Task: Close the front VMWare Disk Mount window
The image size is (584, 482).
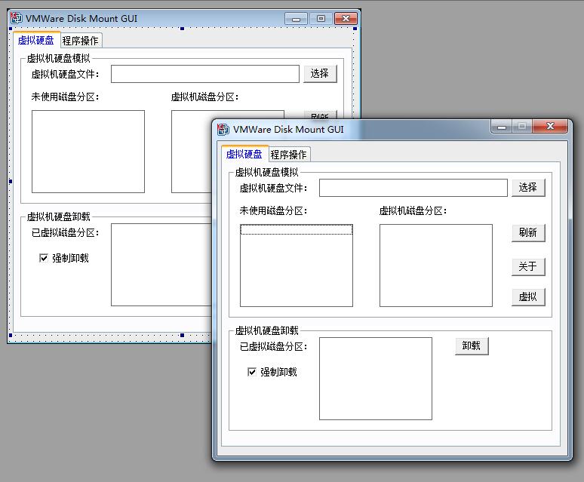Action: 550,127
